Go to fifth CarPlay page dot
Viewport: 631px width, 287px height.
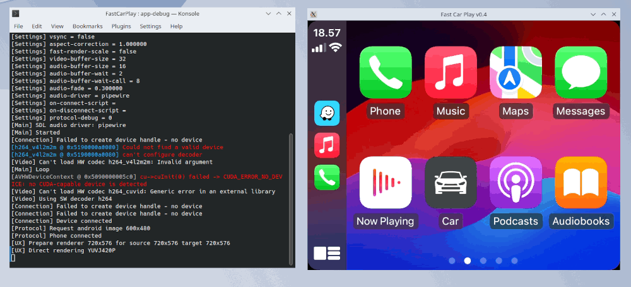point(514,261)
